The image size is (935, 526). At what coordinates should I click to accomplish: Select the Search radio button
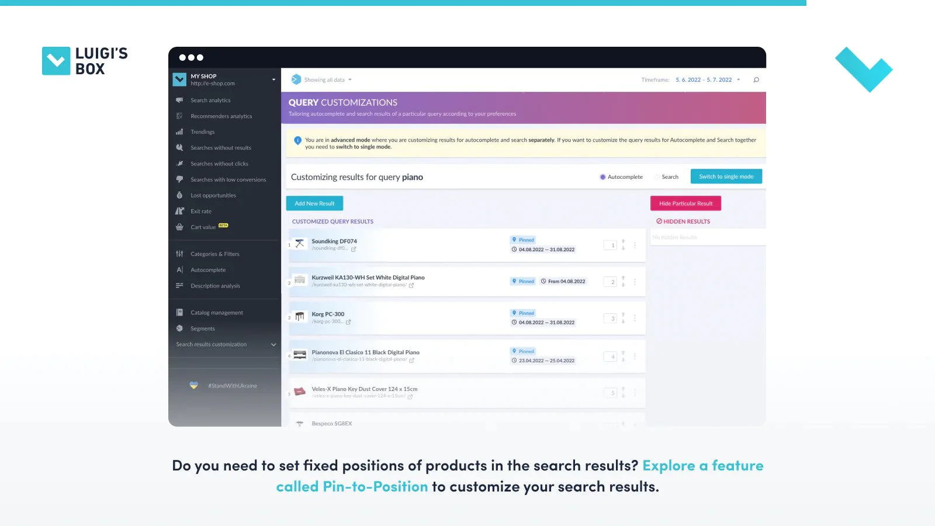pyautogui.click(x=657, y=177)
